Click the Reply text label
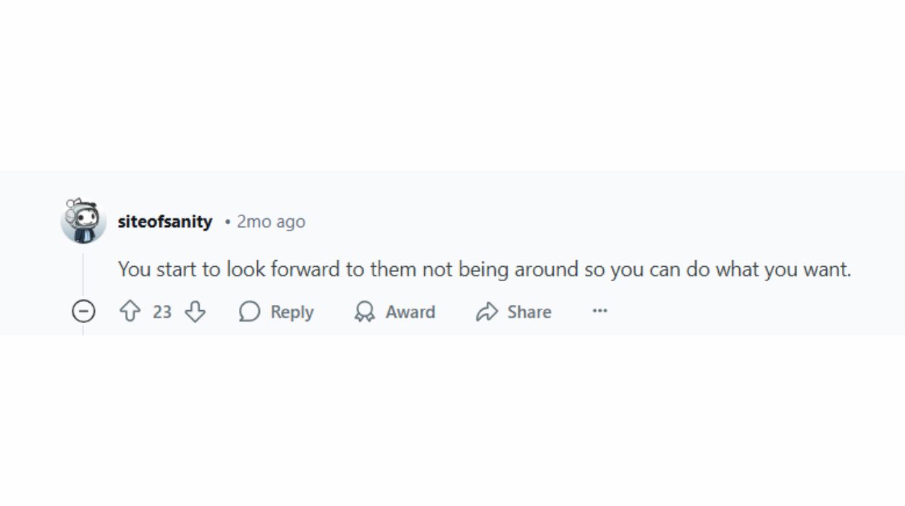This screenshot has width=905, height=506. click(292, 312)
